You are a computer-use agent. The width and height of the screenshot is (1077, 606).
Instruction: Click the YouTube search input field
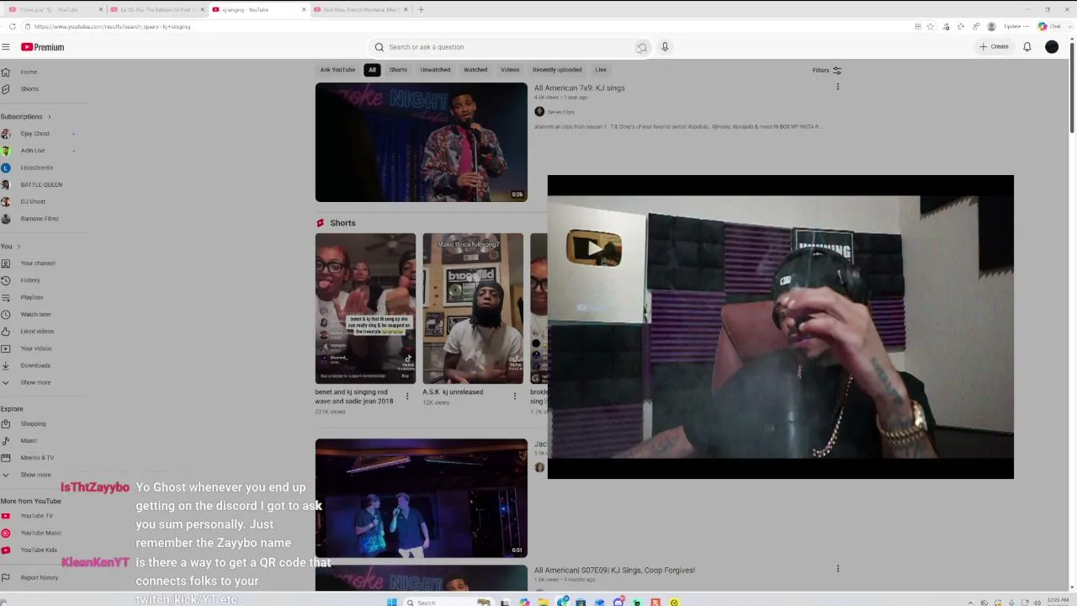coord(509,47)
